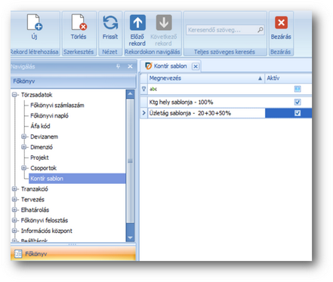Select Áfa kód tree item
This screenshot has width=333, height=282.
click(40, 126)
